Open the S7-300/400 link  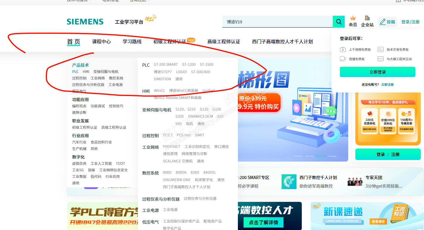click(x=201, y=72)
